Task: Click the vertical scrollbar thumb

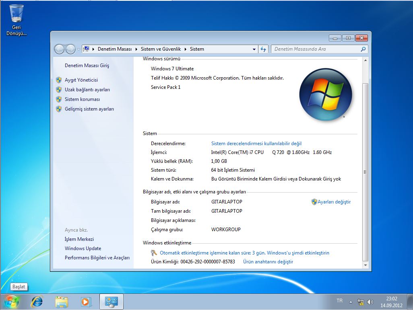Action: pos(366,172)
